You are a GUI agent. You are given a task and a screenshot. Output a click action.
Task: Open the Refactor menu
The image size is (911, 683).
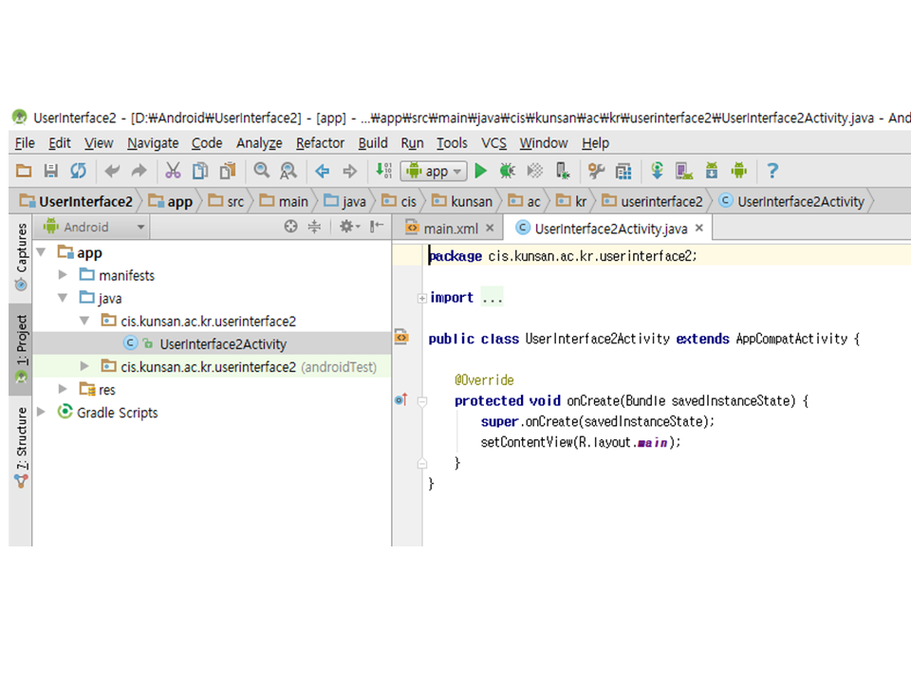tap(320, 143)
